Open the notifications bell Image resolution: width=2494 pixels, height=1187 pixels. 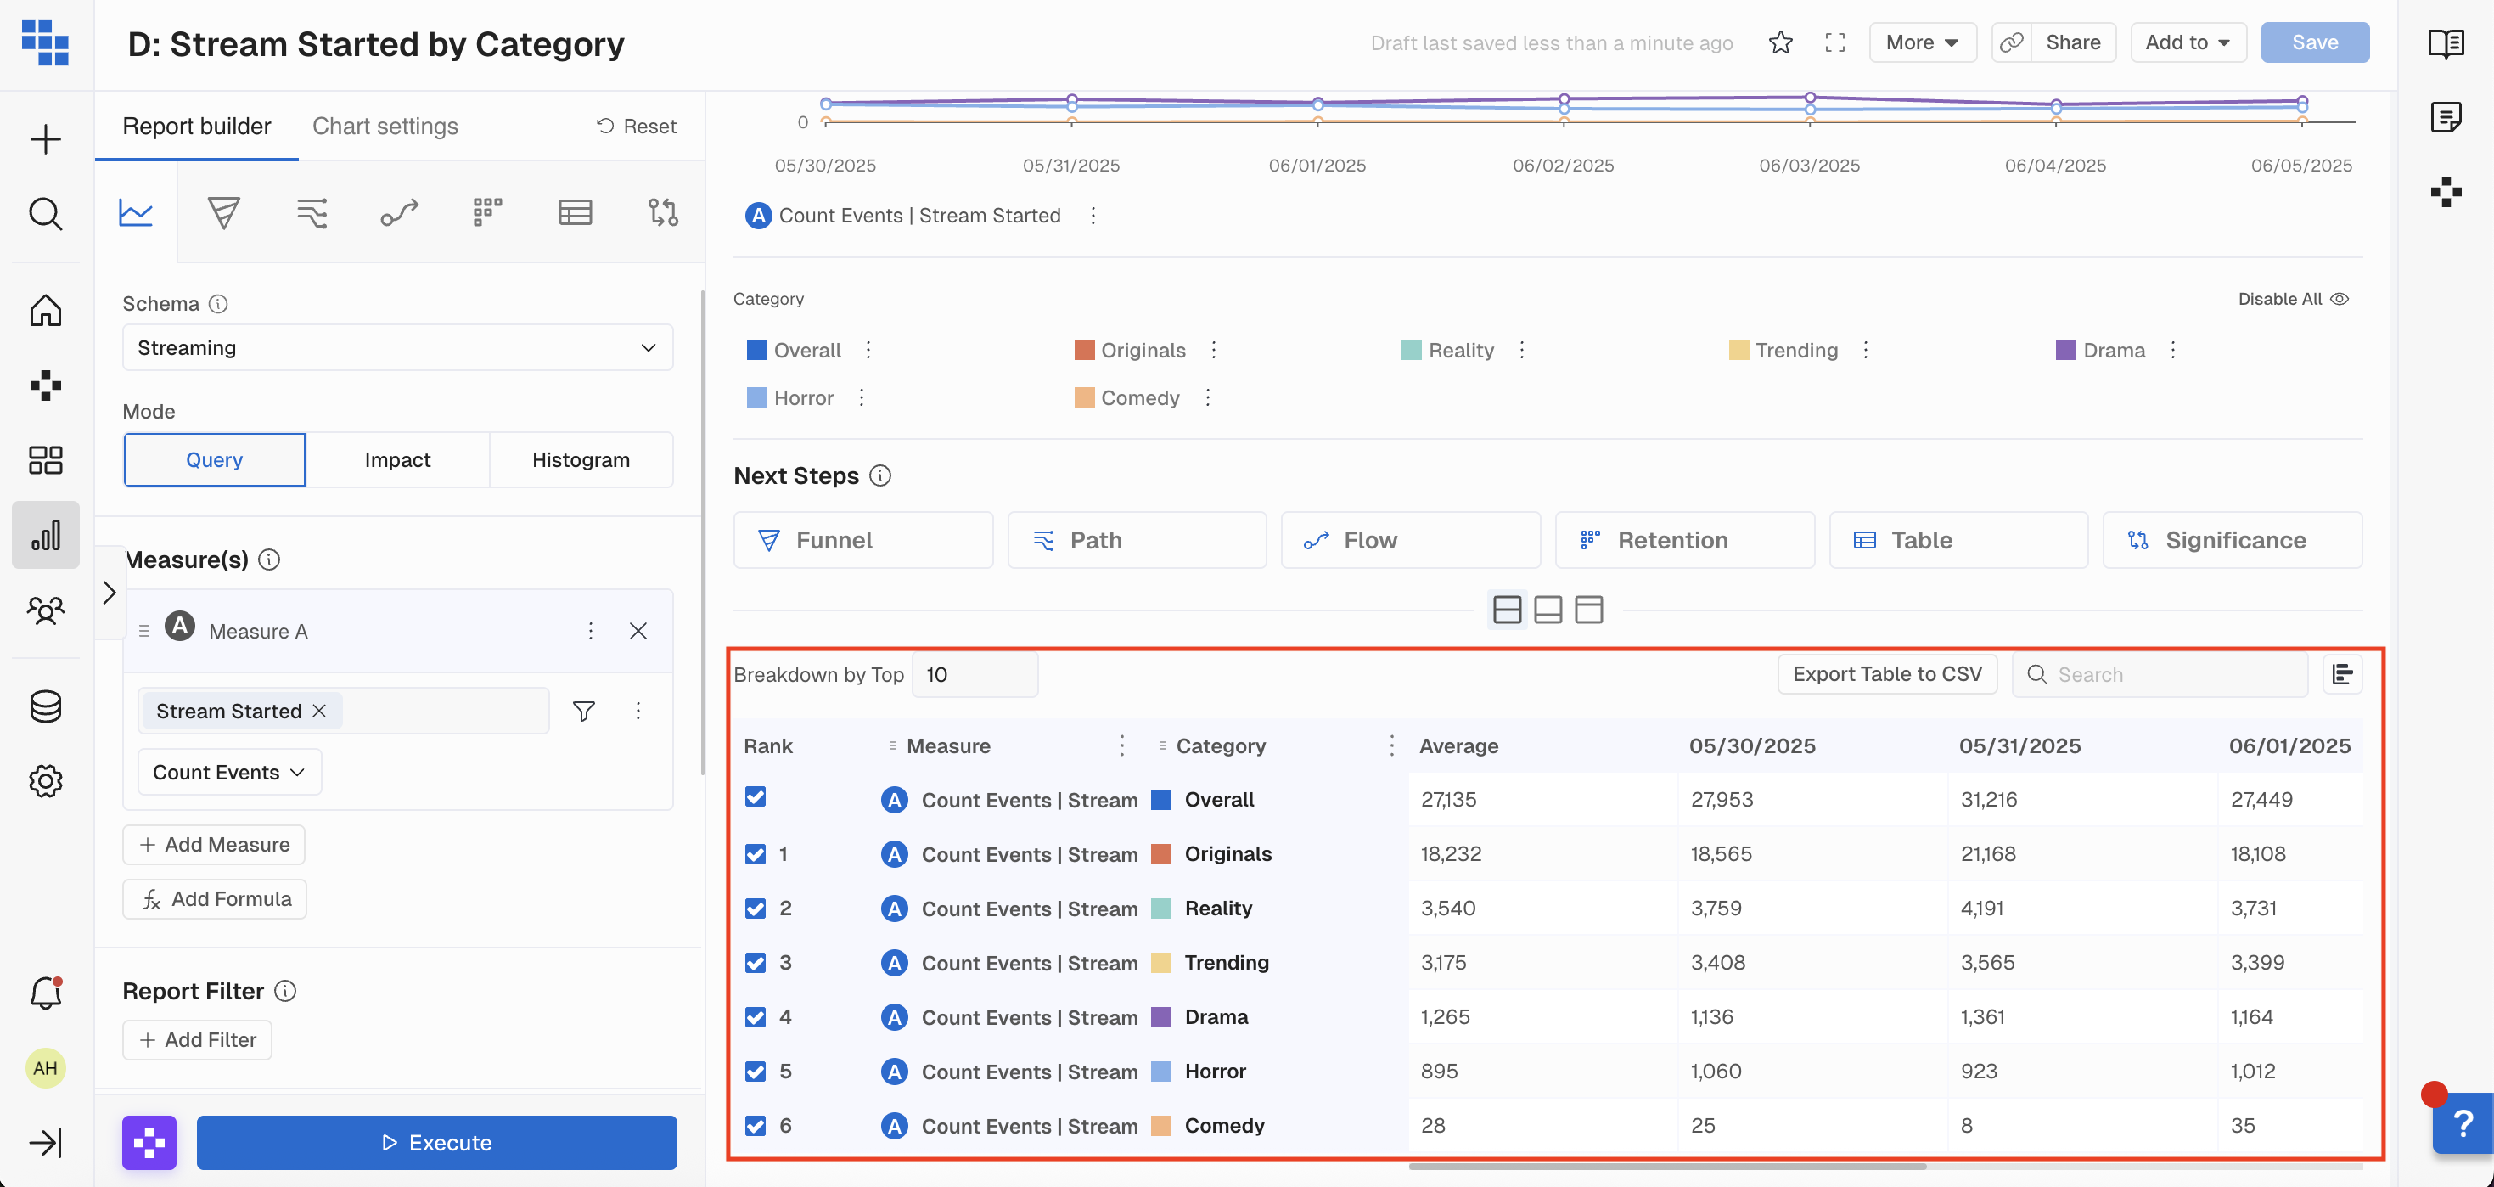tap(46, 994)
